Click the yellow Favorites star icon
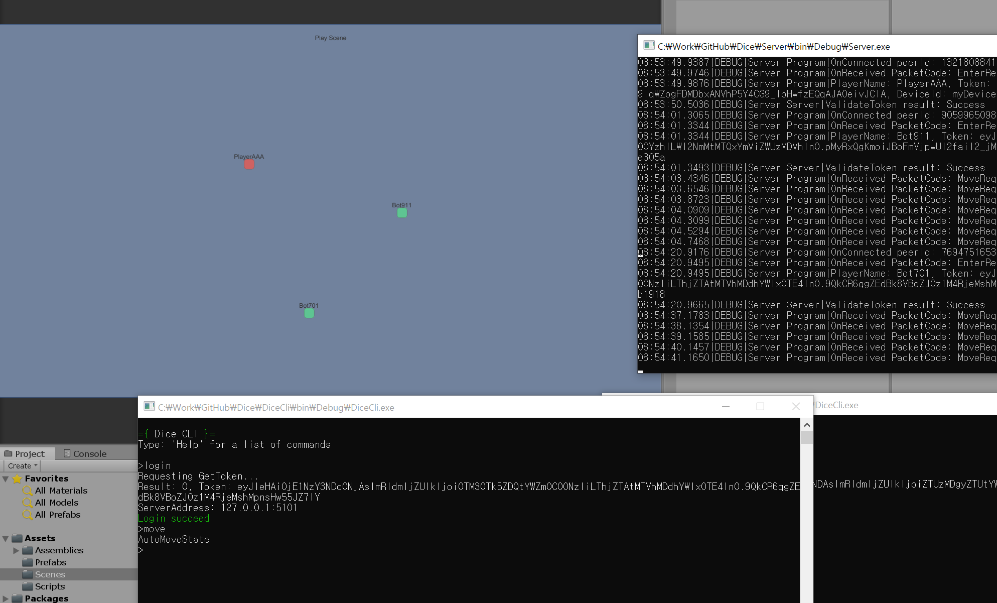 (17, 478)
